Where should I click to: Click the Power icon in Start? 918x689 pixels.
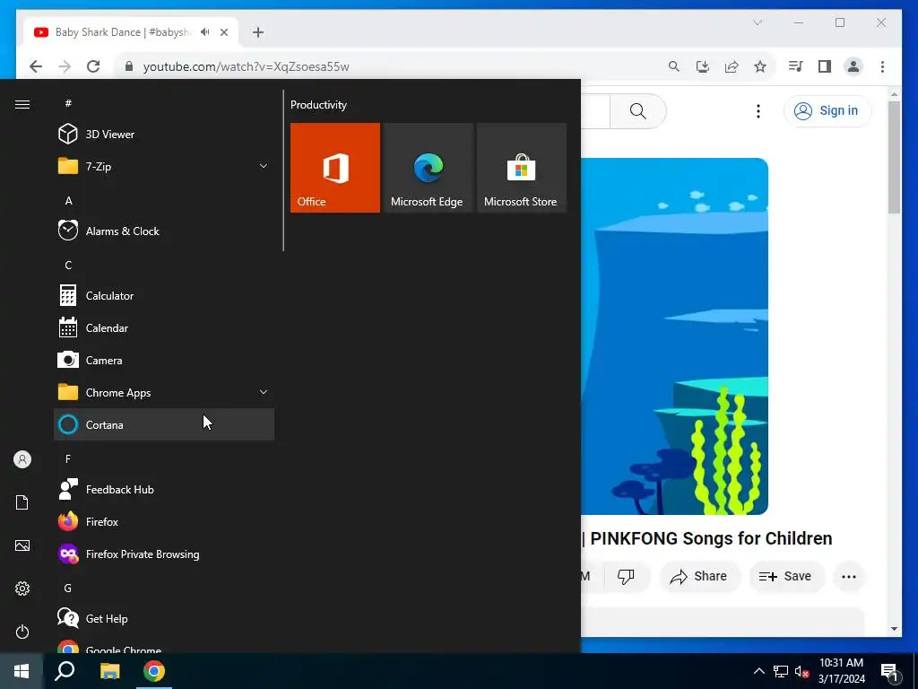tap(22, 632)
